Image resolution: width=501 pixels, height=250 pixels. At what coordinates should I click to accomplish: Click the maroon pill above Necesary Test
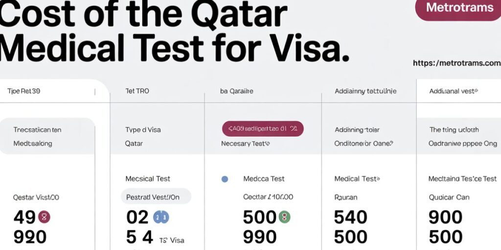click(x=263, y=129)
